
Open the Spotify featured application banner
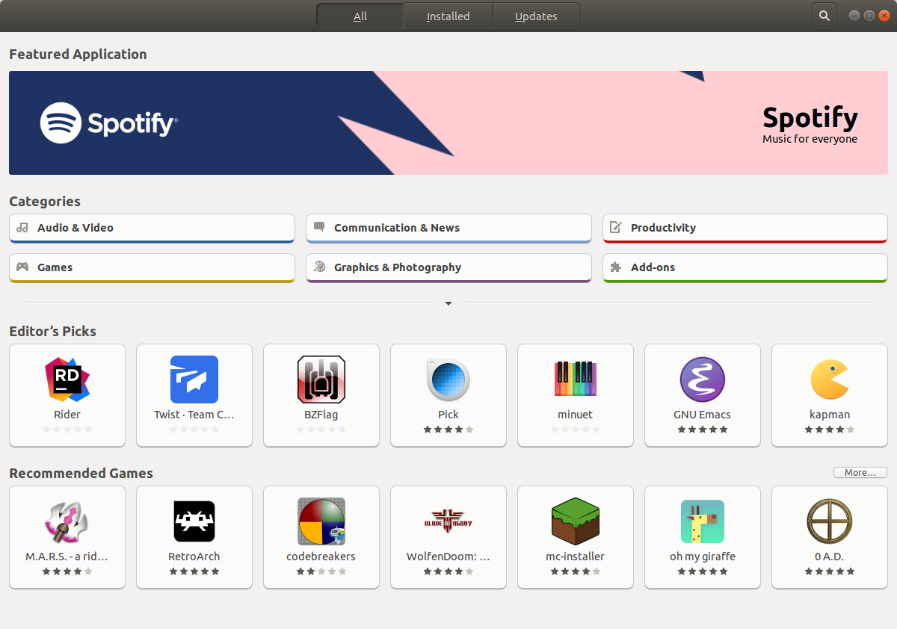pyautogui.click(x=449, y=123)
